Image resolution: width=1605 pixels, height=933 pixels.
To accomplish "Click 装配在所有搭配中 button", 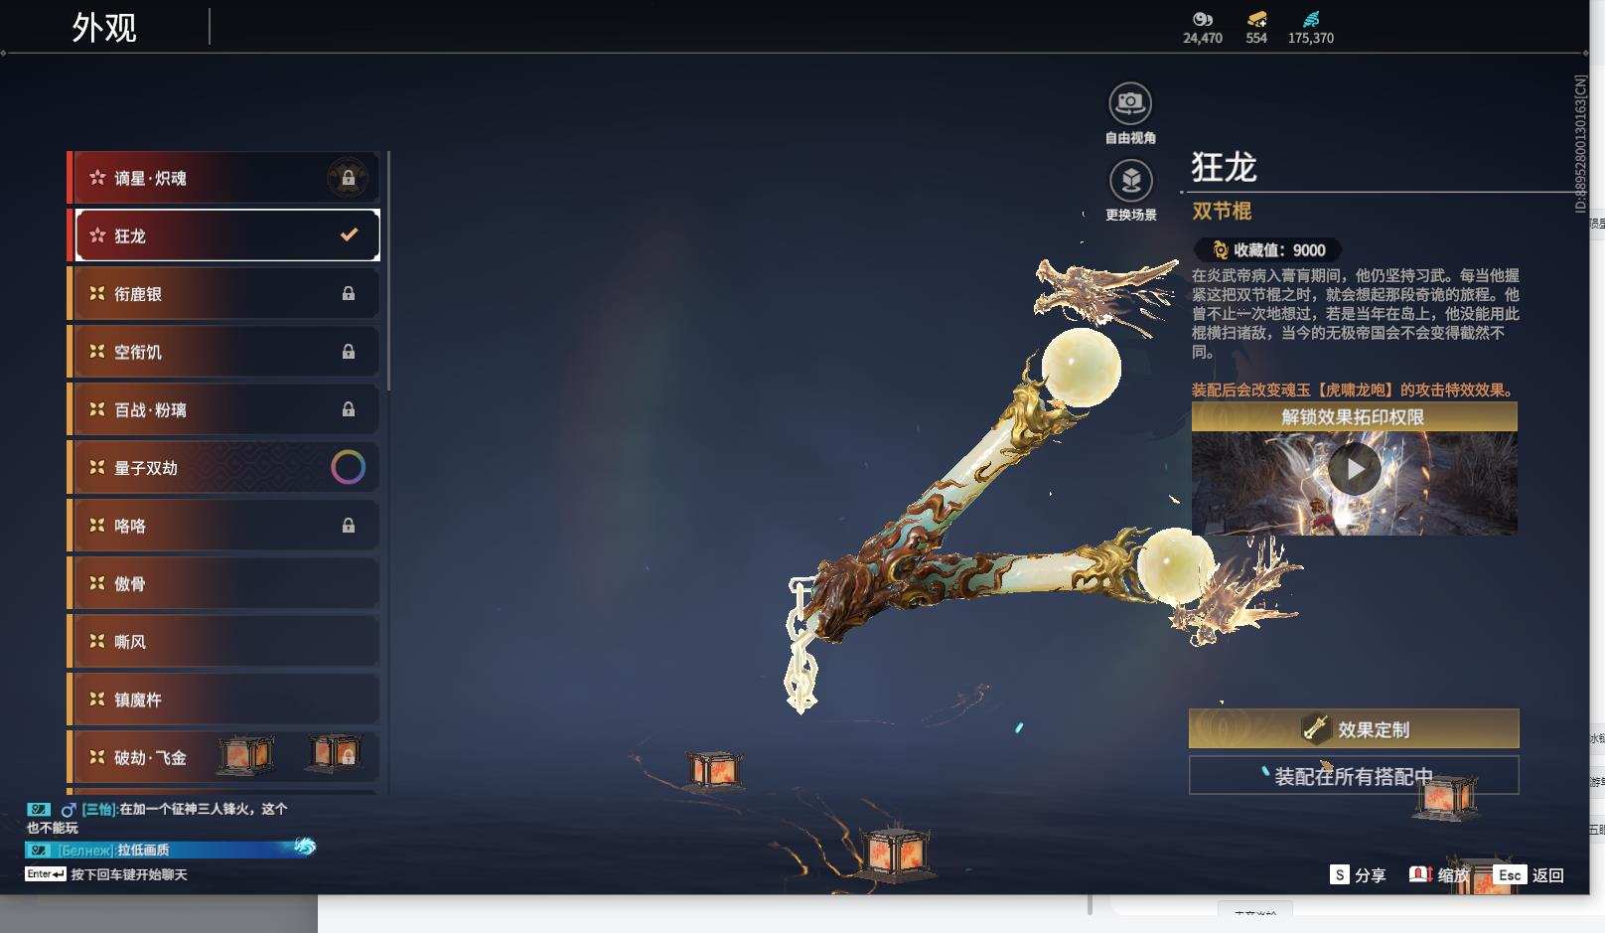I will click(1354, 776).
